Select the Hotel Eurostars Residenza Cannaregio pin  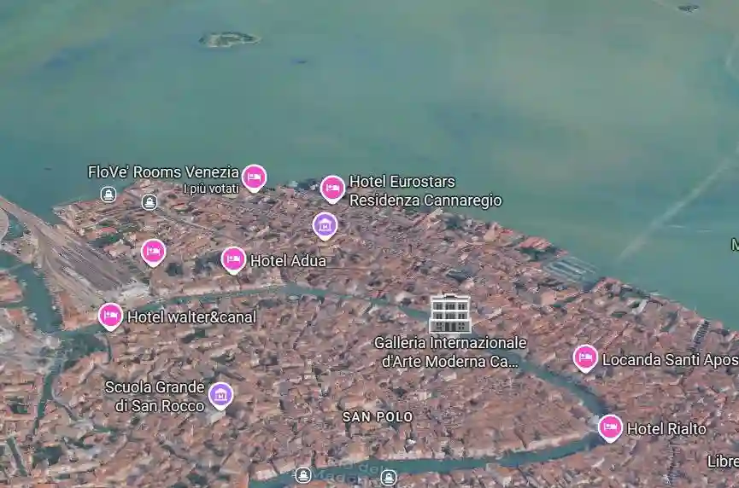coord(332,188)
